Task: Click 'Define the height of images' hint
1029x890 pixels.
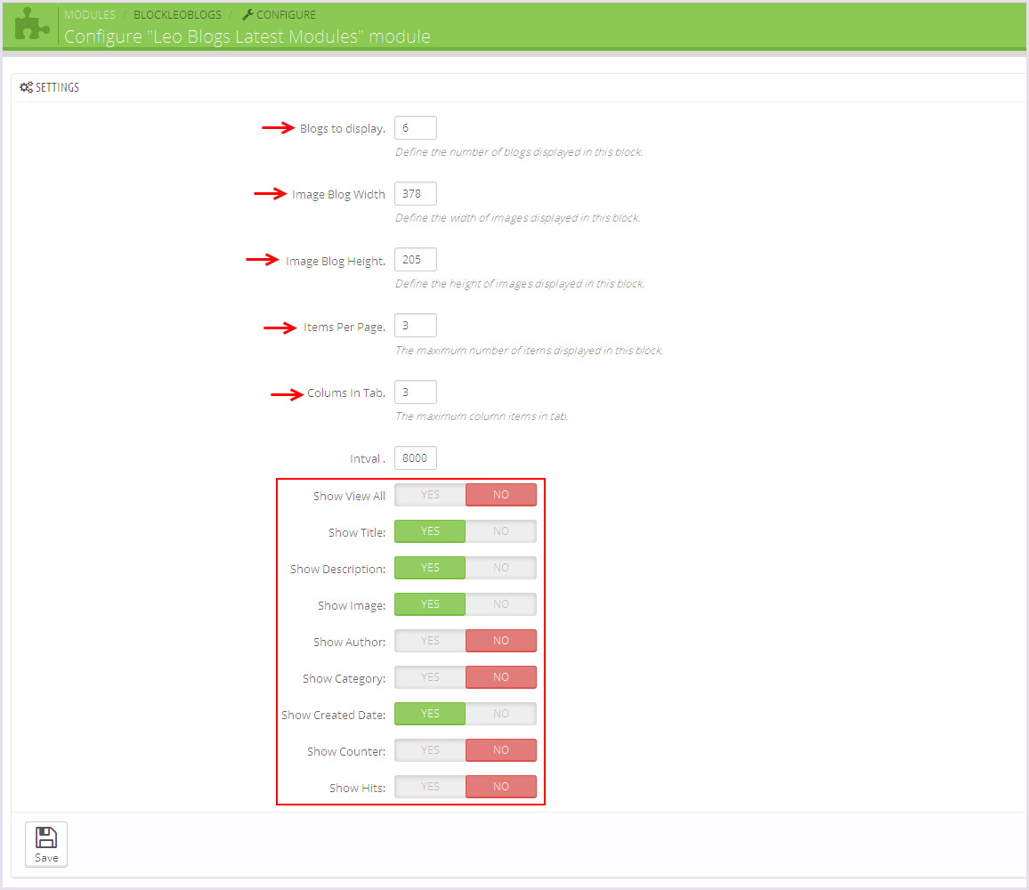Action: point(520,284)
